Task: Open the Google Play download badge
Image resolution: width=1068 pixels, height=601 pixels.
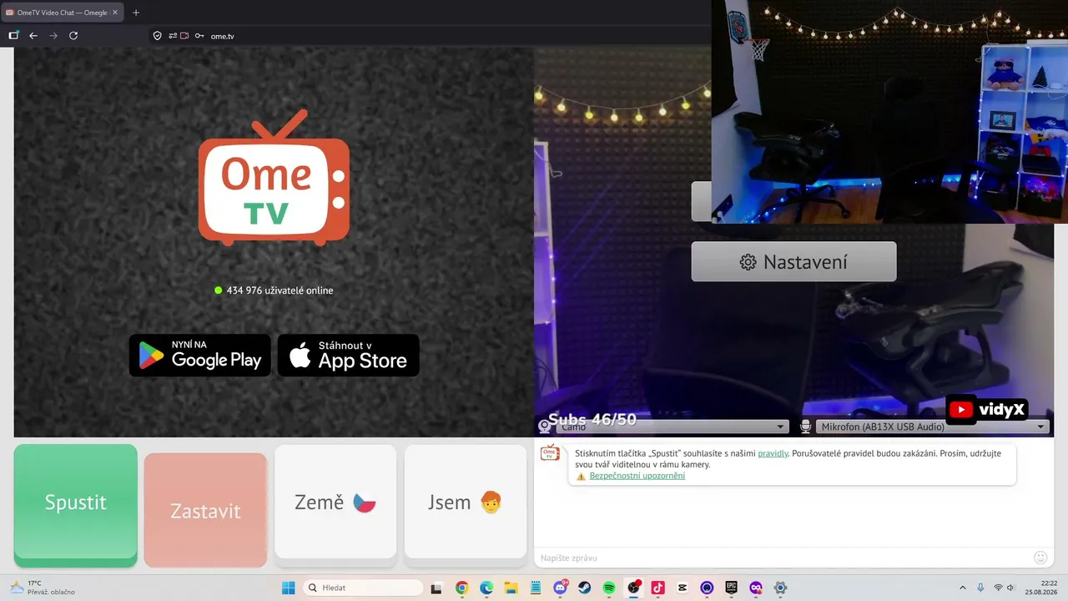Action: click(x=200, y=356)
